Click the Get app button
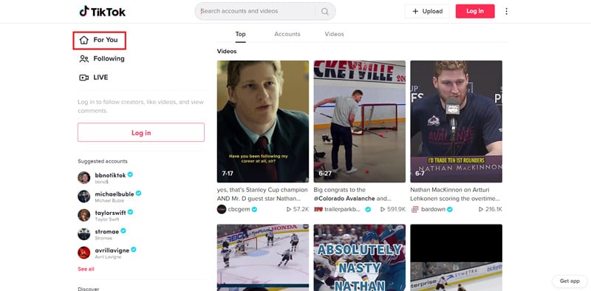This screenshot has width=591, height=291. [x=570, y=281]
